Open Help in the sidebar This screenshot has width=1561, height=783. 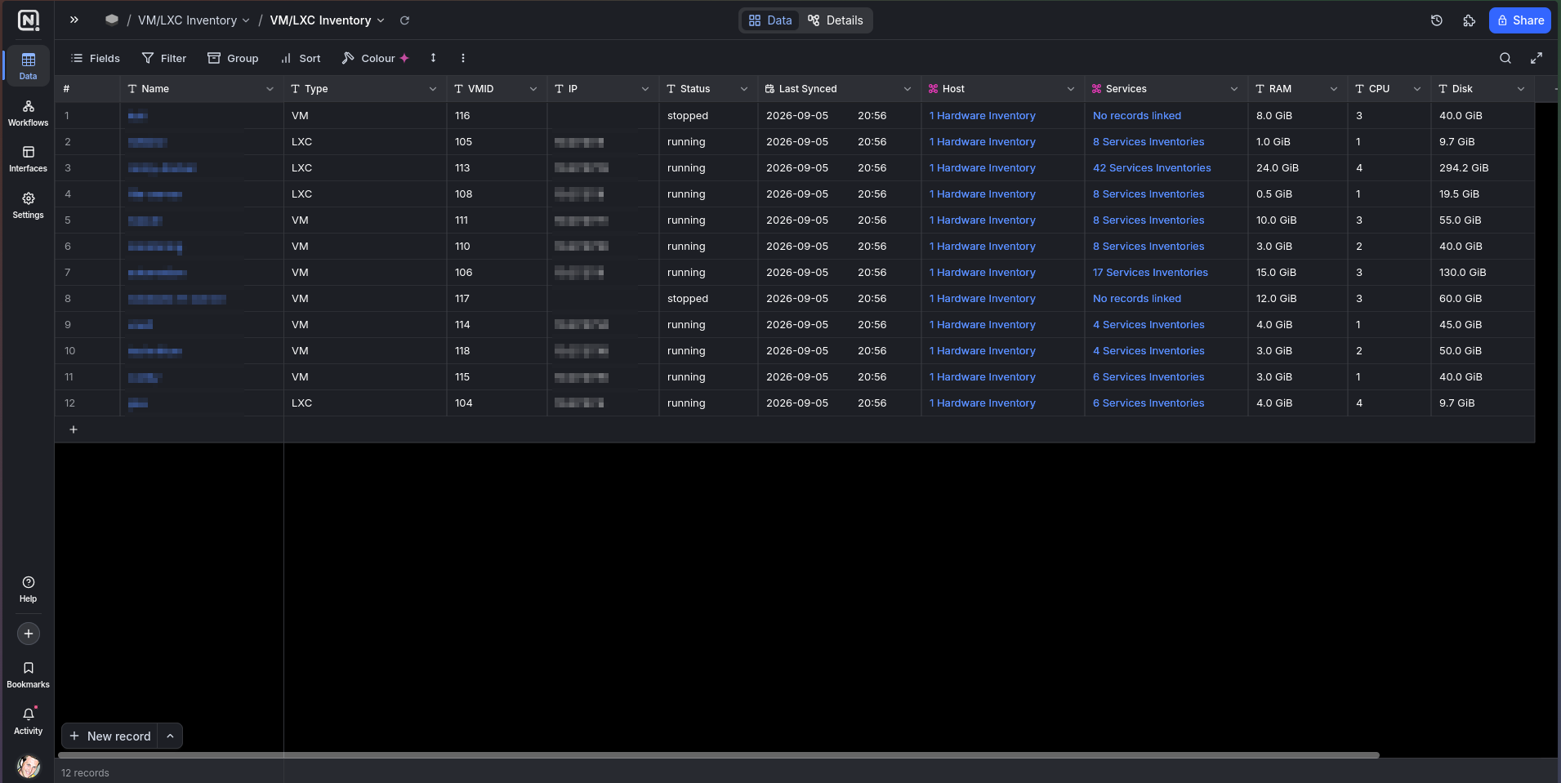[x=28, y=589]
